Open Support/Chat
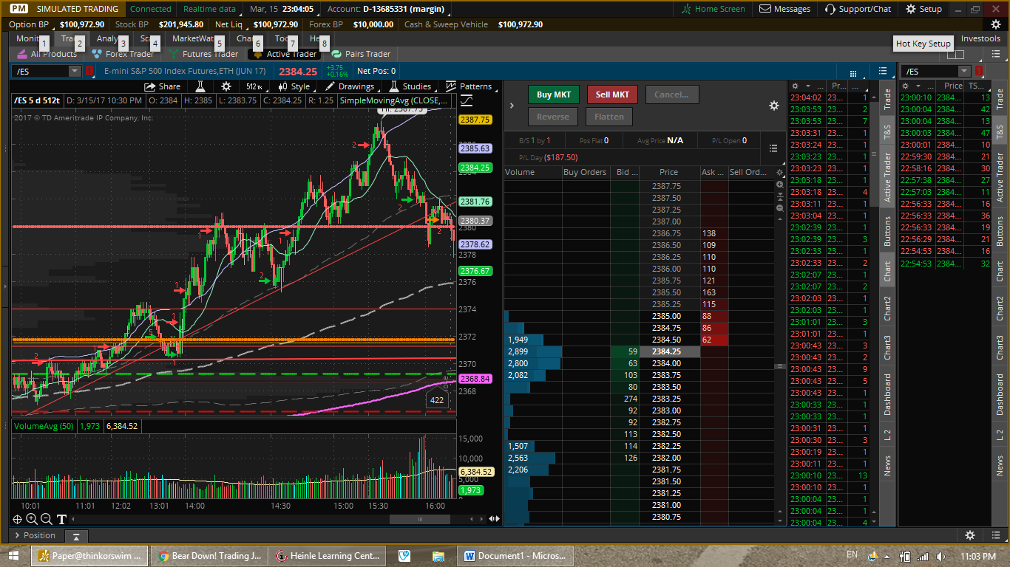The width and height of the screenshot is (1010, 567). point(858,9)
